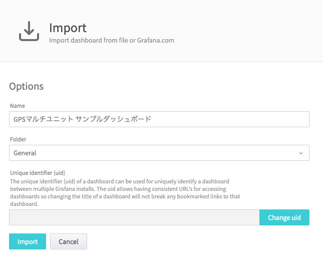
Task: Click the teal Import button
Action: coord(28,241)
